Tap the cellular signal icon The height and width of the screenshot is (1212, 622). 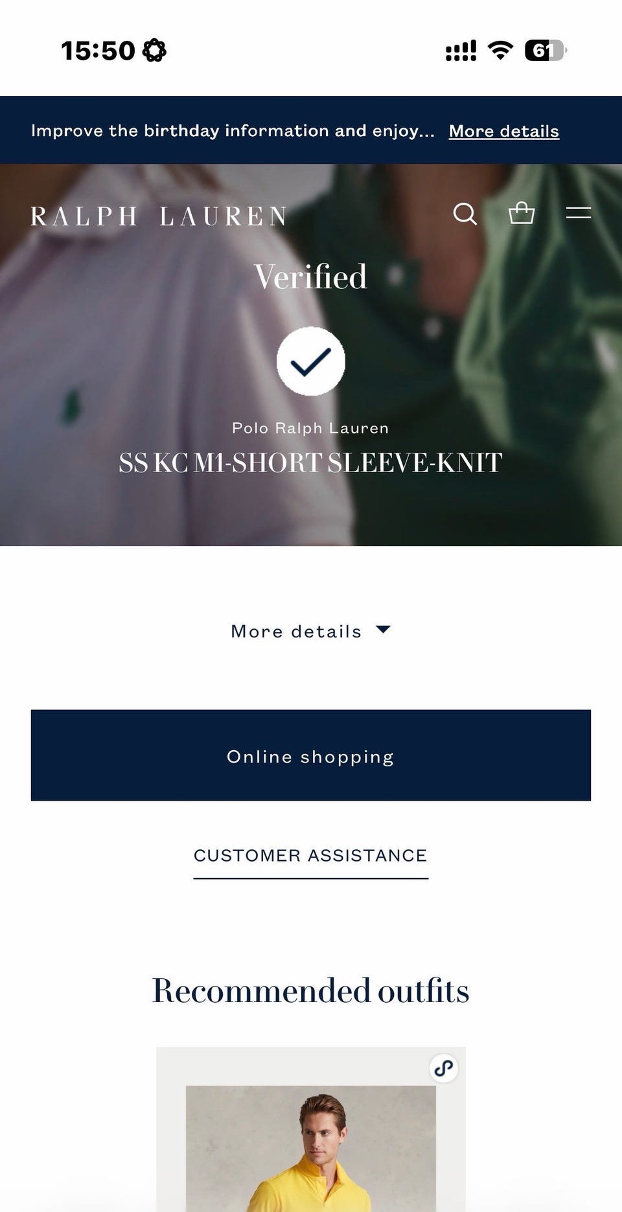tap(461, 51)
